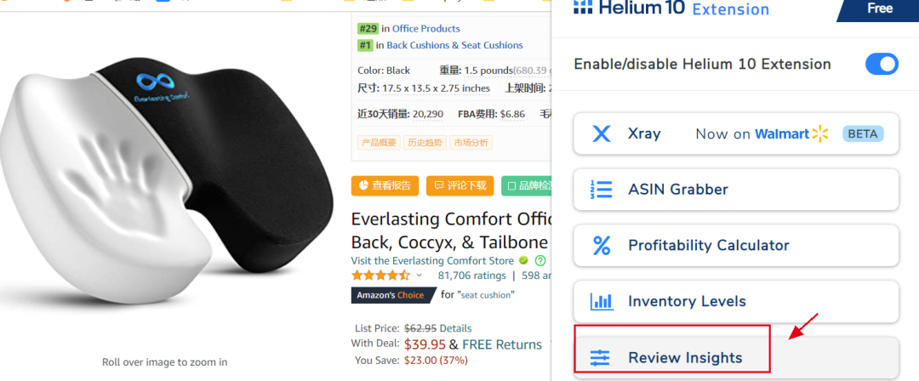Viewport: 919px width, 381px height.
Task: Click the Review Insights sliders icon
Action: [x=600, y=357]
